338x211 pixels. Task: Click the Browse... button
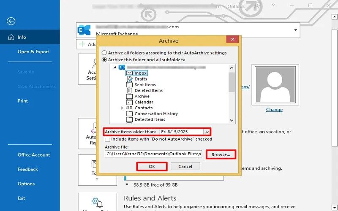221,154
